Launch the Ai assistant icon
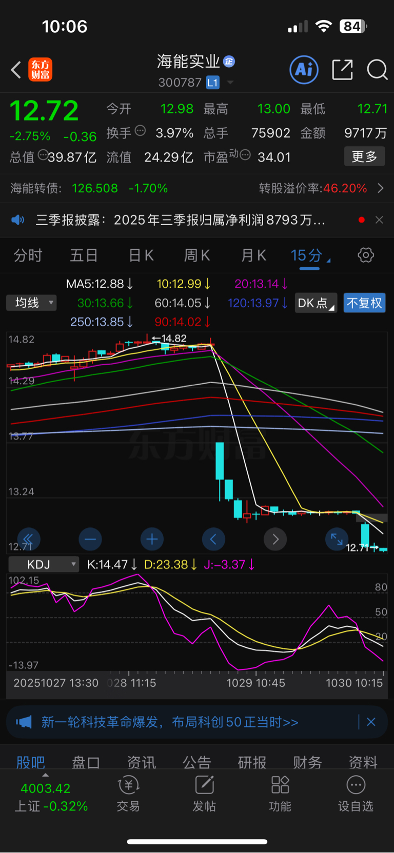Viewport: 394px width, 853px height. 304,69
